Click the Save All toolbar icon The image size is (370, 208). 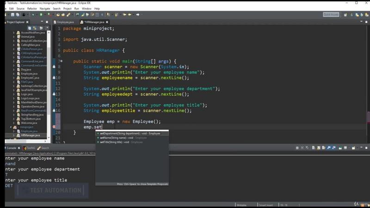pyautogui.click(x=18, y=15)
